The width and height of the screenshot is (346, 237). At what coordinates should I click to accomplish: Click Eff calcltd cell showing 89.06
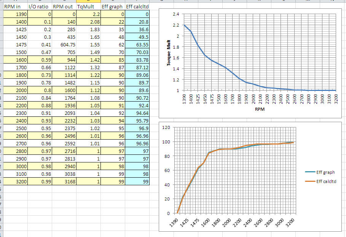pos(137,75)
